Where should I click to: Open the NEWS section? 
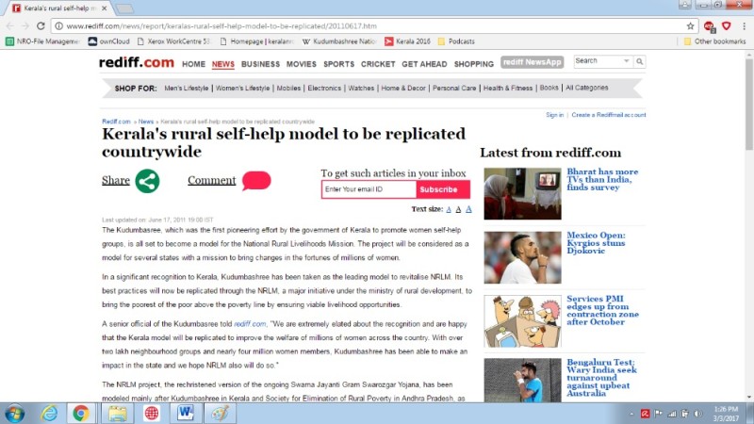(x=223, y=64)
